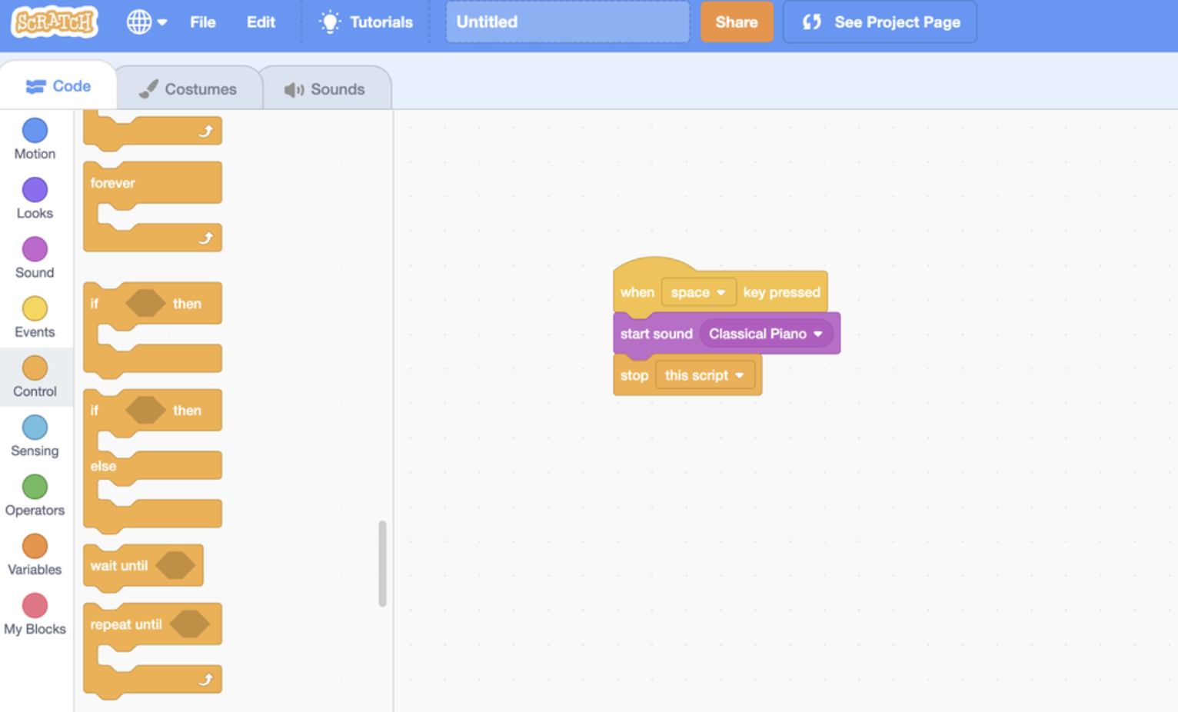Viewport: 1178px width, 712px height.
Task: Select the Sound category circle
Action: tap(35, 249)
